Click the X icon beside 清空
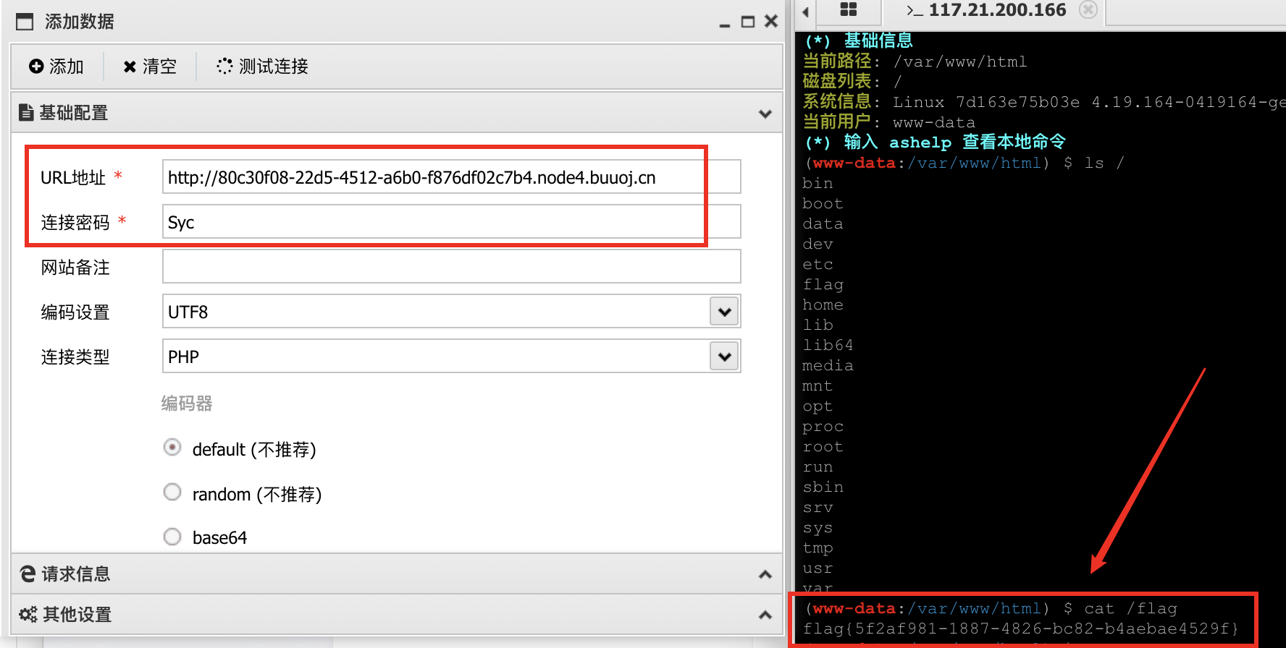 tap(130, 67)
